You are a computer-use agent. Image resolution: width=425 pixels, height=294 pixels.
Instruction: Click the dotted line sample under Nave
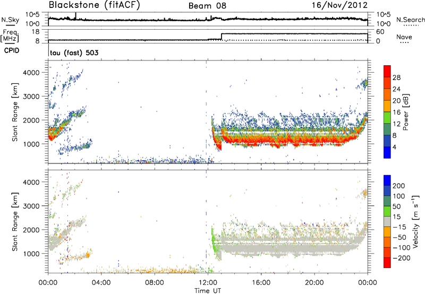404,43
